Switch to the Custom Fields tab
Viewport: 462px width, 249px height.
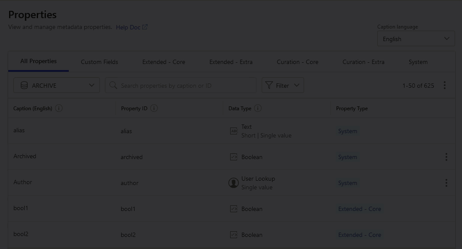99,62
